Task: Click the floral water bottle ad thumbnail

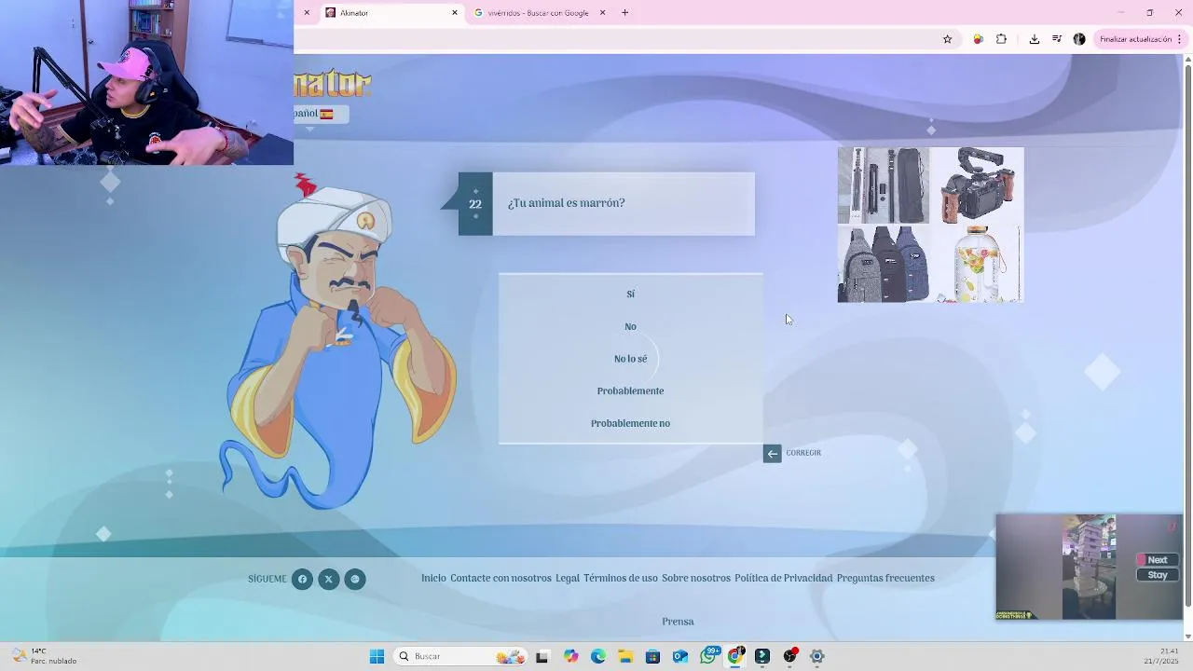Action: (977, 264)
